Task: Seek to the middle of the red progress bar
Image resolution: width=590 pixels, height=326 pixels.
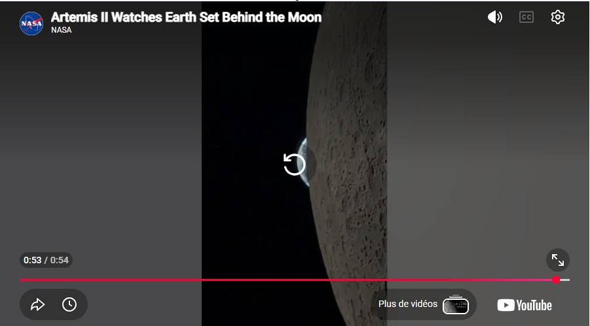Action: (288, 280)
